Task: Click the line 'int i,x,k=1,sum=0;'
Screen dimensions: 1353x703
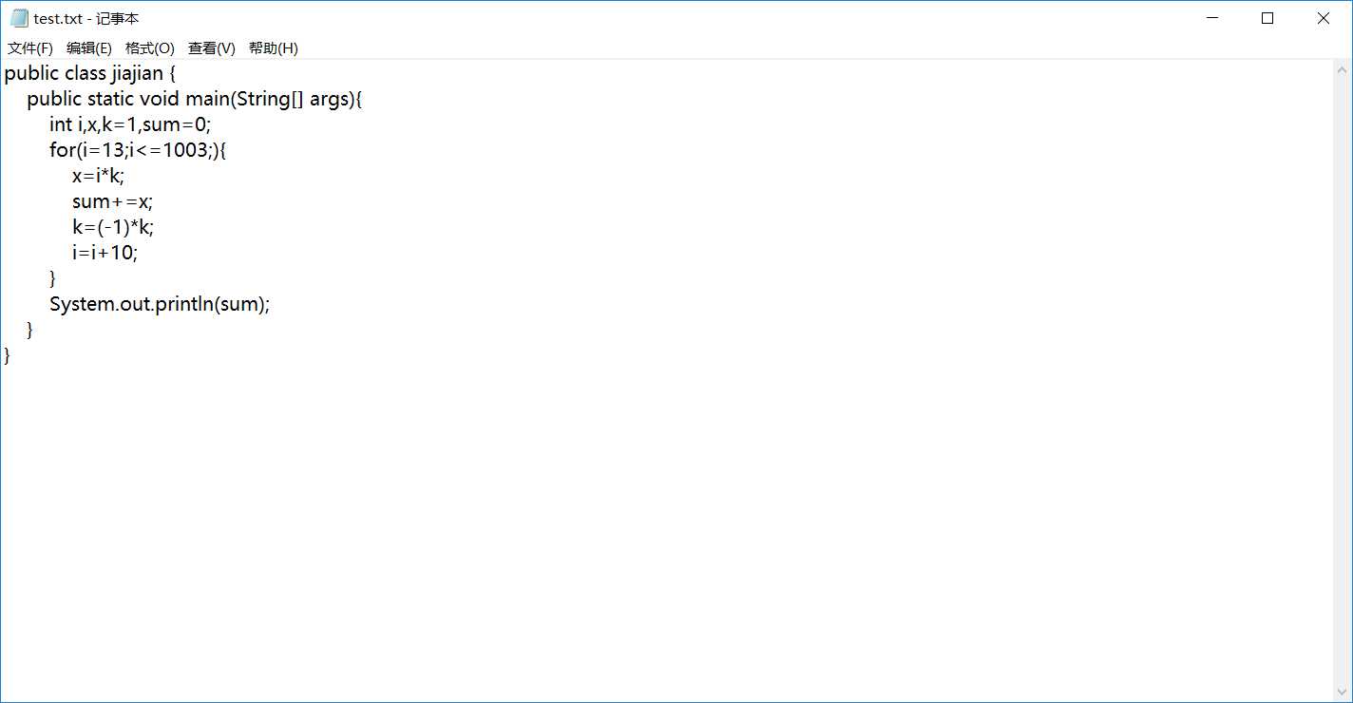Action: tap(130, 124)
